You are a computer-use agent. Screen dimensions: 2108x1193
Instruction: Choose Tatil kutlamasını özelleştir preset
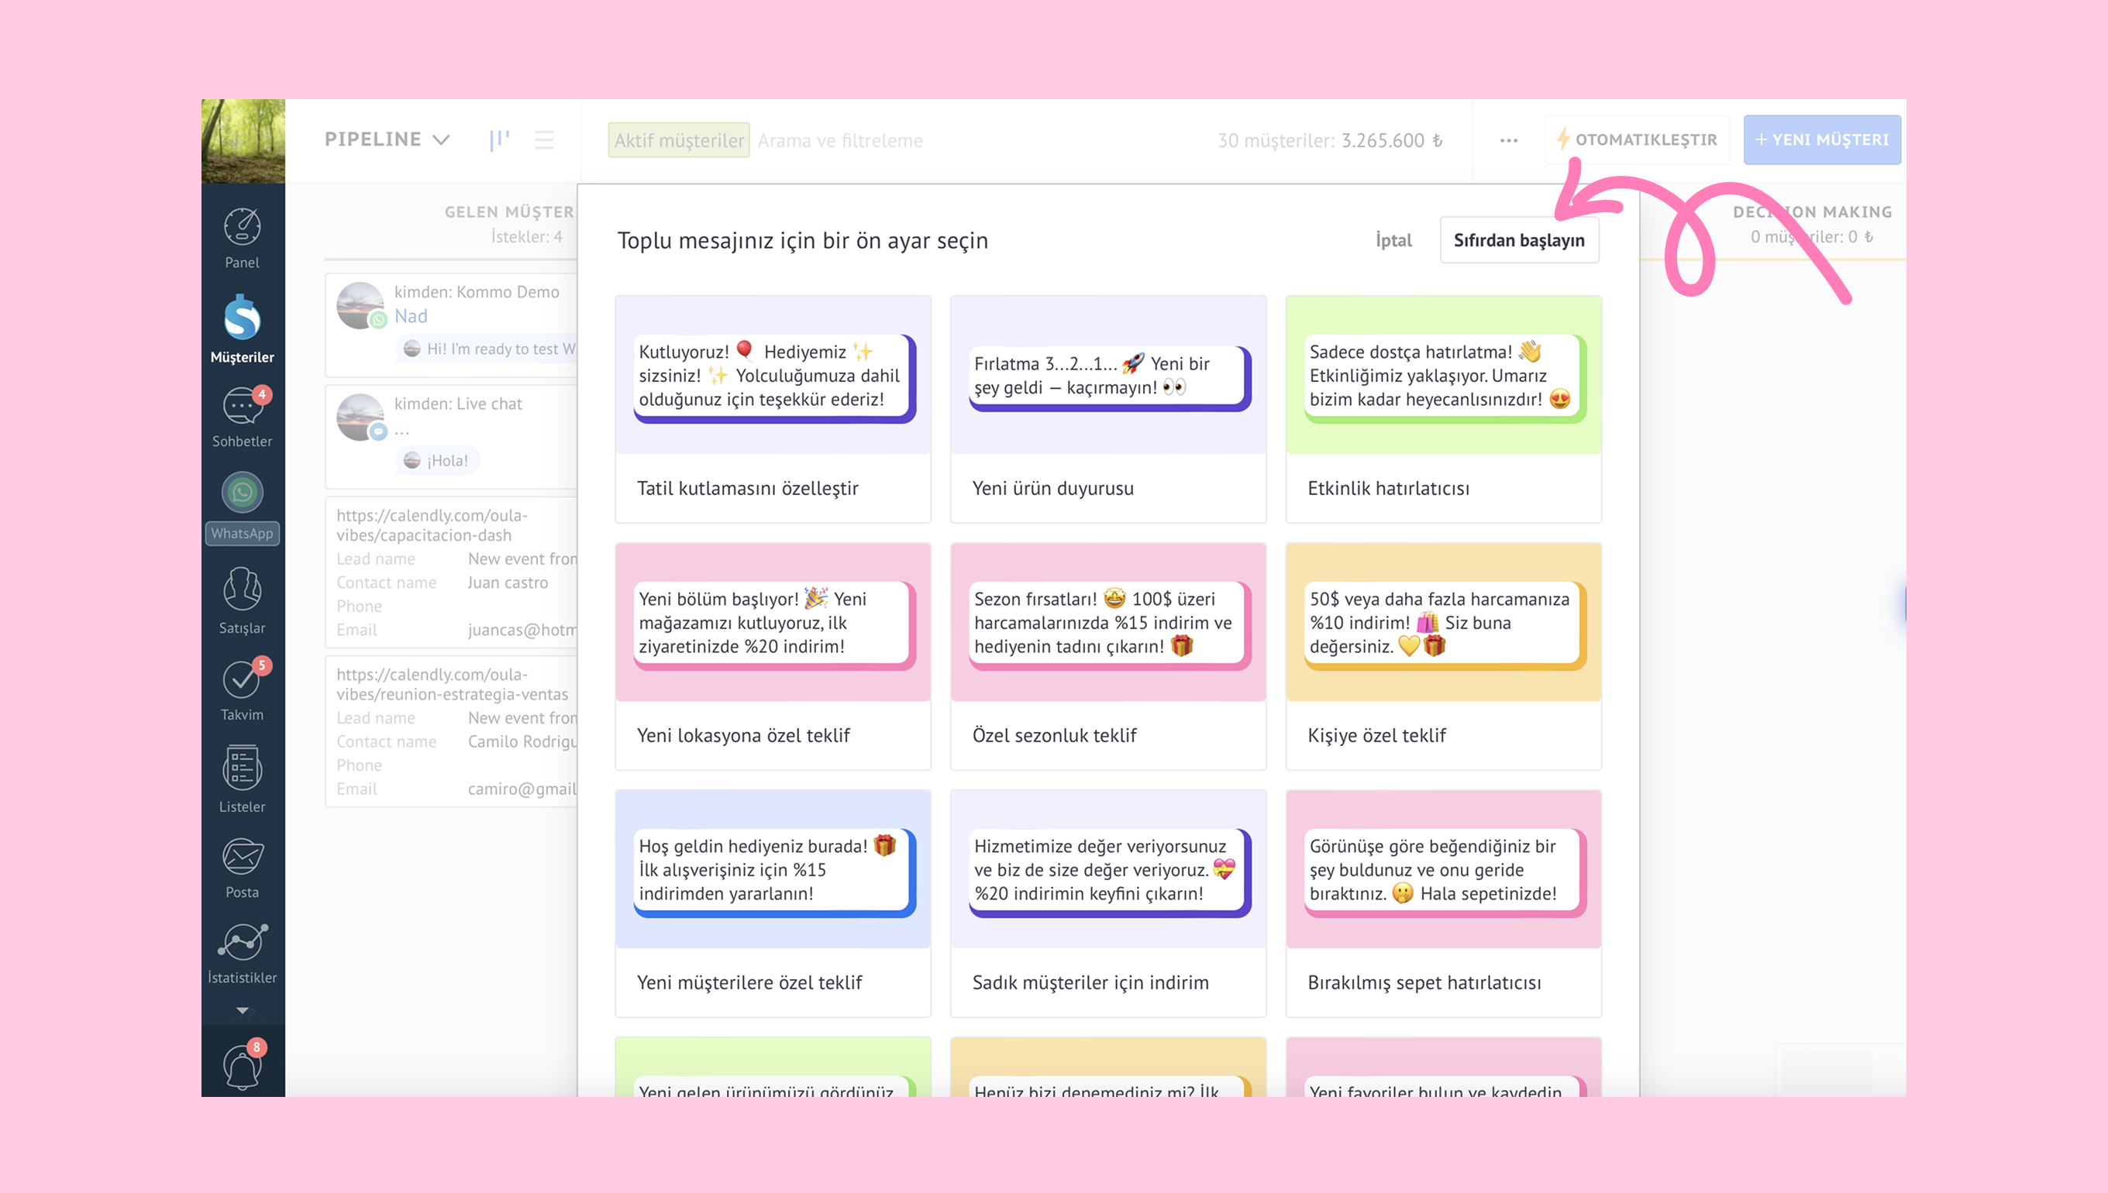pos(773,409)
